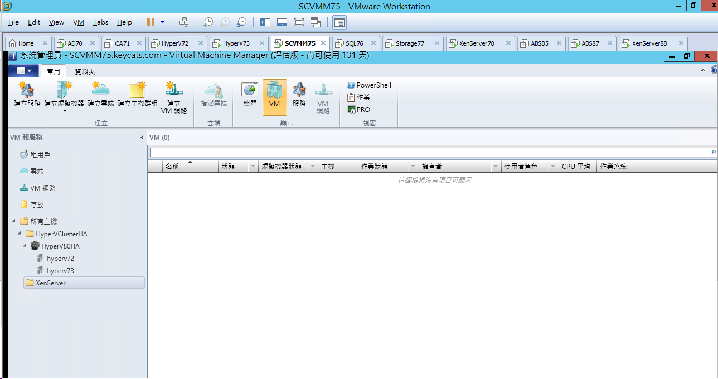Open the Help menu
The image size is (718, 379).
(x=124, y=22)
